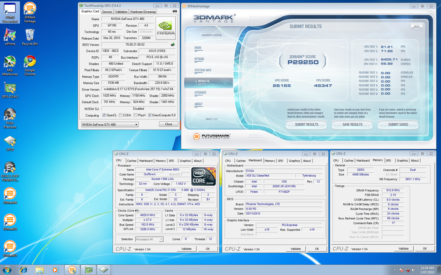Open the 3DMark03 desktop shortcut
Image resolution: width=441 pixels, height=275 pixels.
click(10, 249)
